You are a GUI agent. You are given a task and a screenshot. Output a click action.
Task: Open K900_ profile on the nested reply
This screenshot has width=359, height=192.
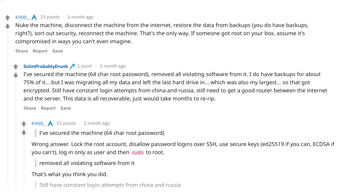click(x=38, y=123)
